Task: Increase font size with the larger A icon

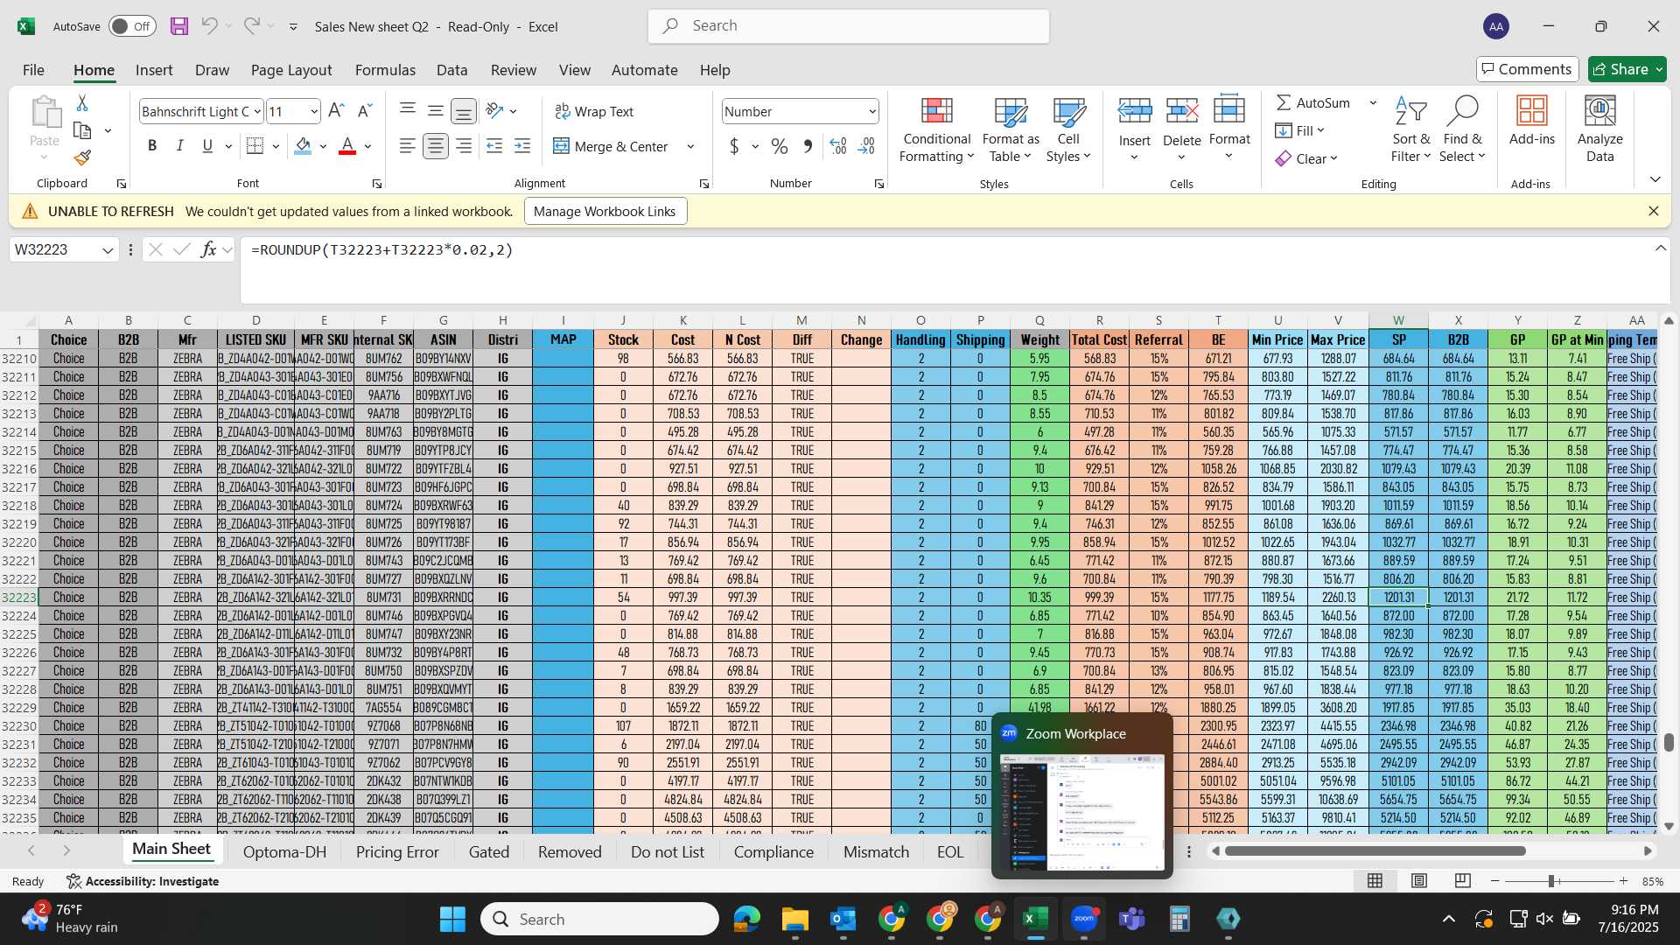Action: pyautogui.click(x=336, y=111)
